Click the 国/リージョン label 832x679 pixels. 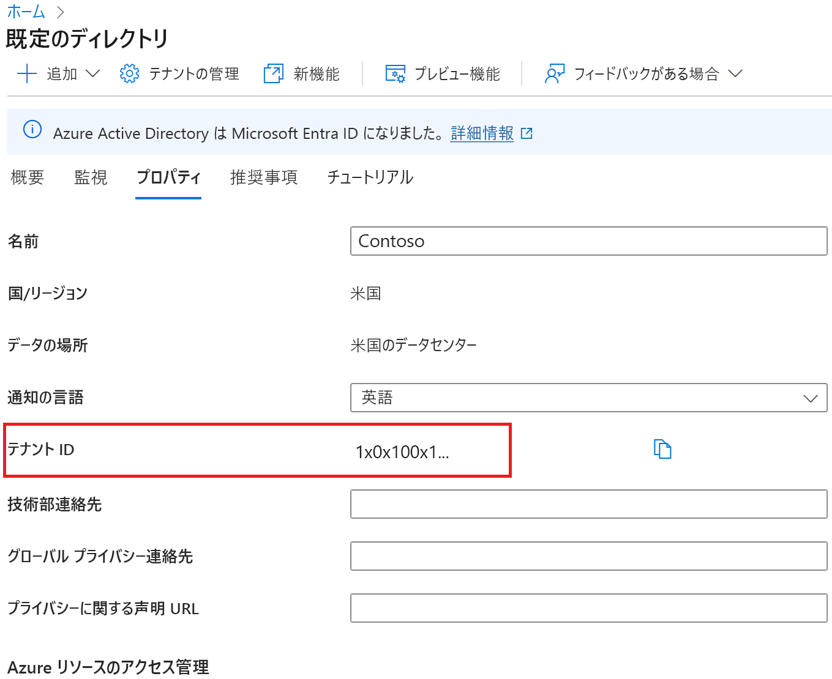[48, 294]
